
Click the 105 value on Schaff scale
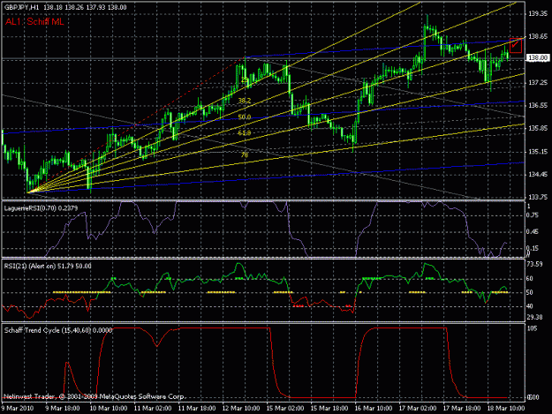532,328
